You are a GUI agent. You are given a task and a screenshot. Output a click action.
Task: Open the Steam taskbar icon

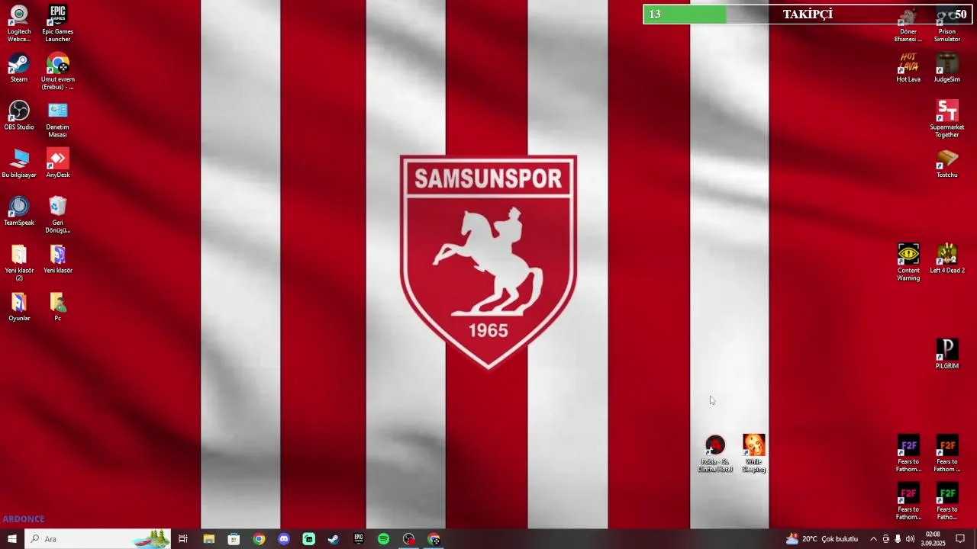point(334,539)
